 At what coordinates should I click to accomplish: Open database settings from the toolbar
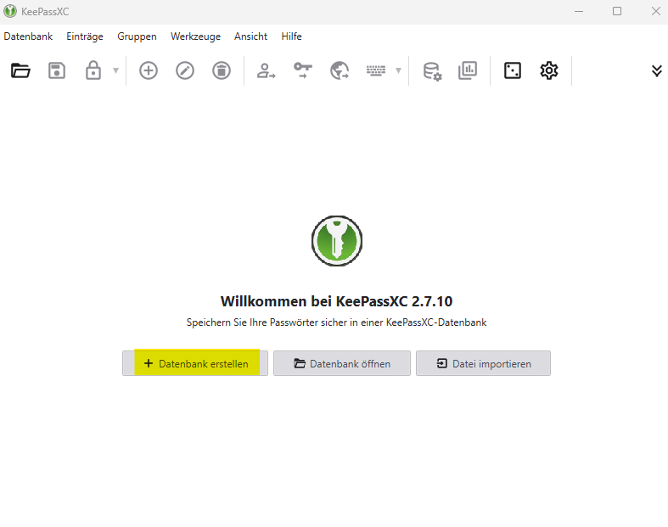(x=432, y=70)
